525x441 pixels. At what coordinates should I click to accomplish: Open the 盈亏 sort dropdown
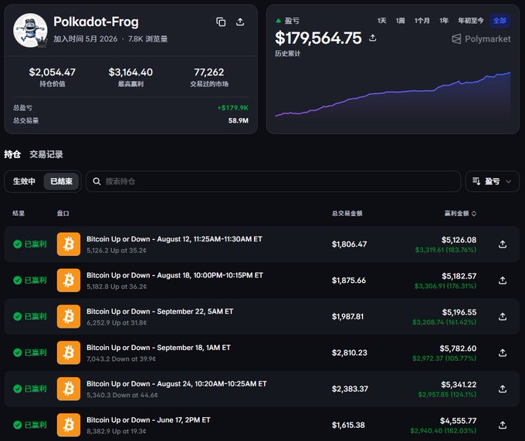pyautogui.click(x=493, y=181)
